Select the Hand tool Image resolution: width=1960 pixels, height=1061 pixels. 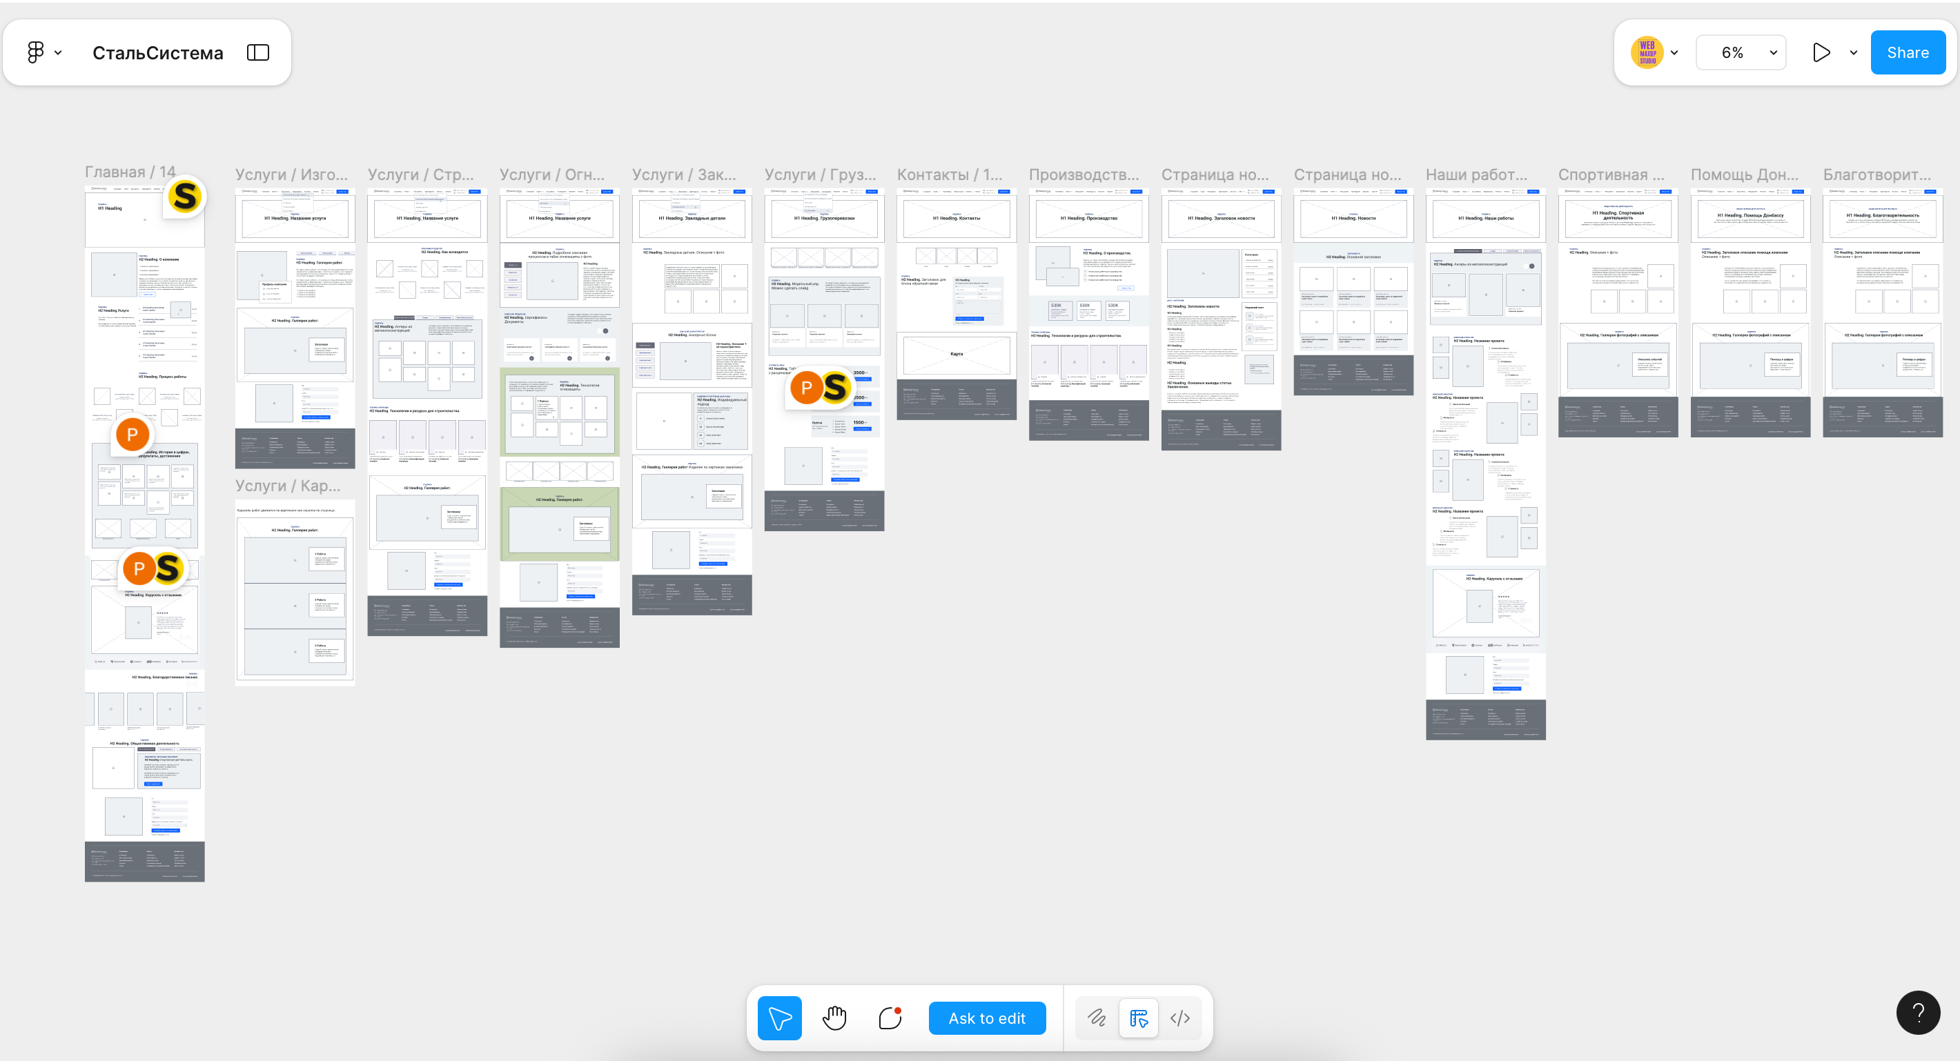click(834, 1018)
